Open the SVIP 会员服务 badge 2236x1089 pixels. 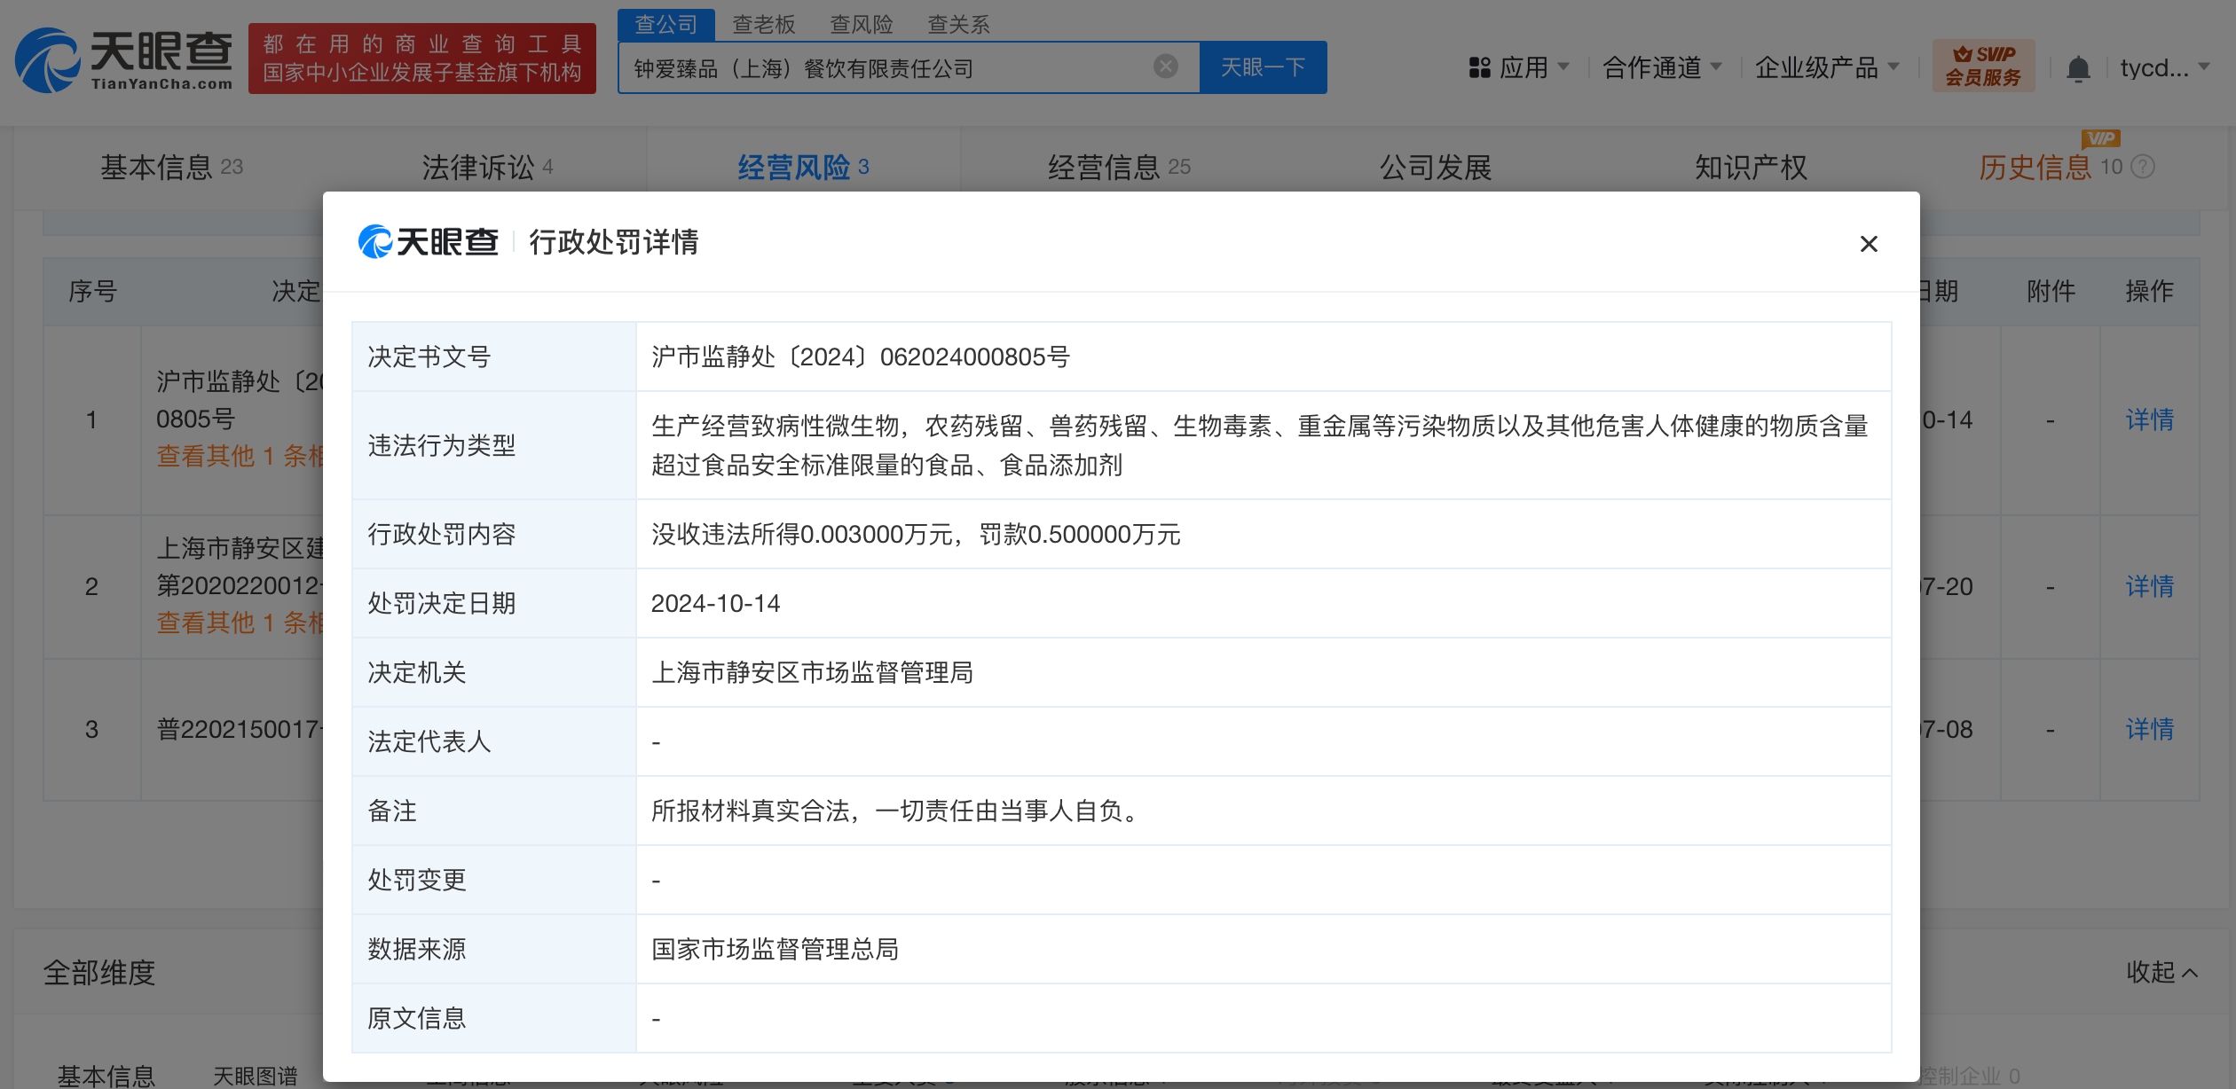(1983, 66)
